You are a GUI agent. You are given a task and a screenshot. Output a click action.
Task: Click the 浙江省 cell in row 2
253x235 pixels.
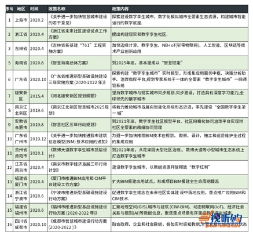click(x=21, y=34)
